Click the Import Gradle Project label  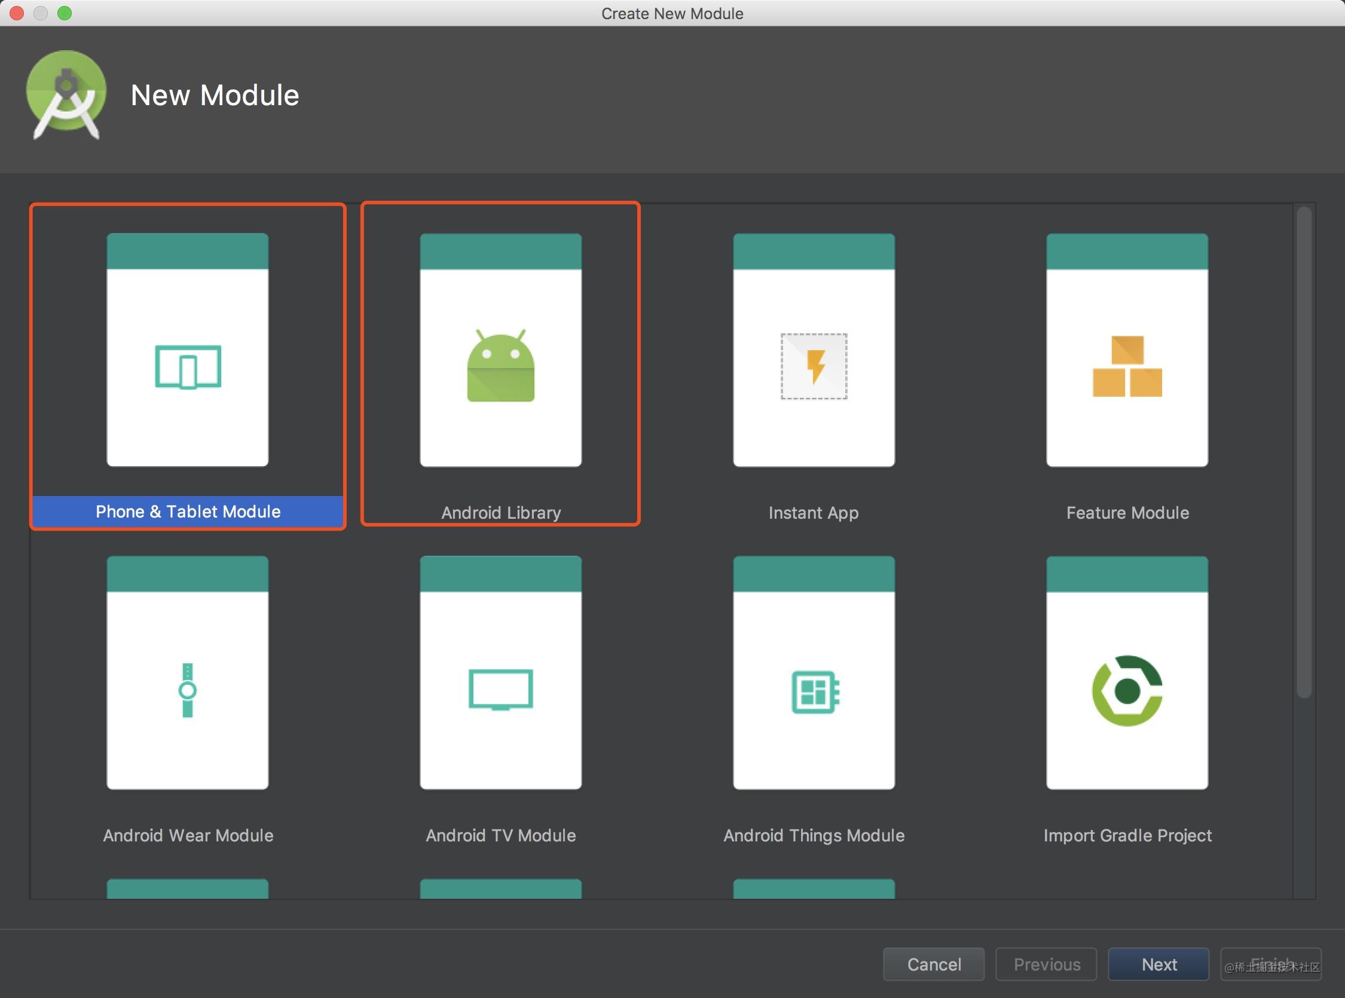coord(1127,835)
